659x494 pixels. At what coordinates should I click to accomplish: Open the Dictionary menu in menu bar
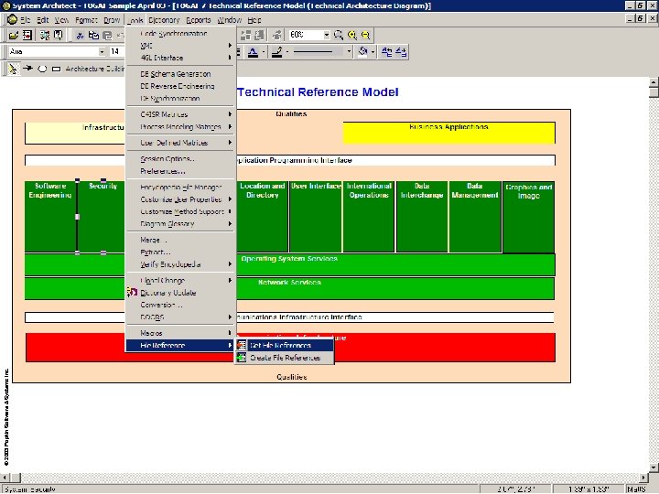click(x=164, y=18)
